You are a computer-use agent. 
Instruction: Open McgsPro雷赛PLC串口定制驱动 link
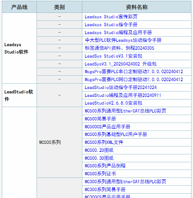pyautogui.click(x=134, y=72)
